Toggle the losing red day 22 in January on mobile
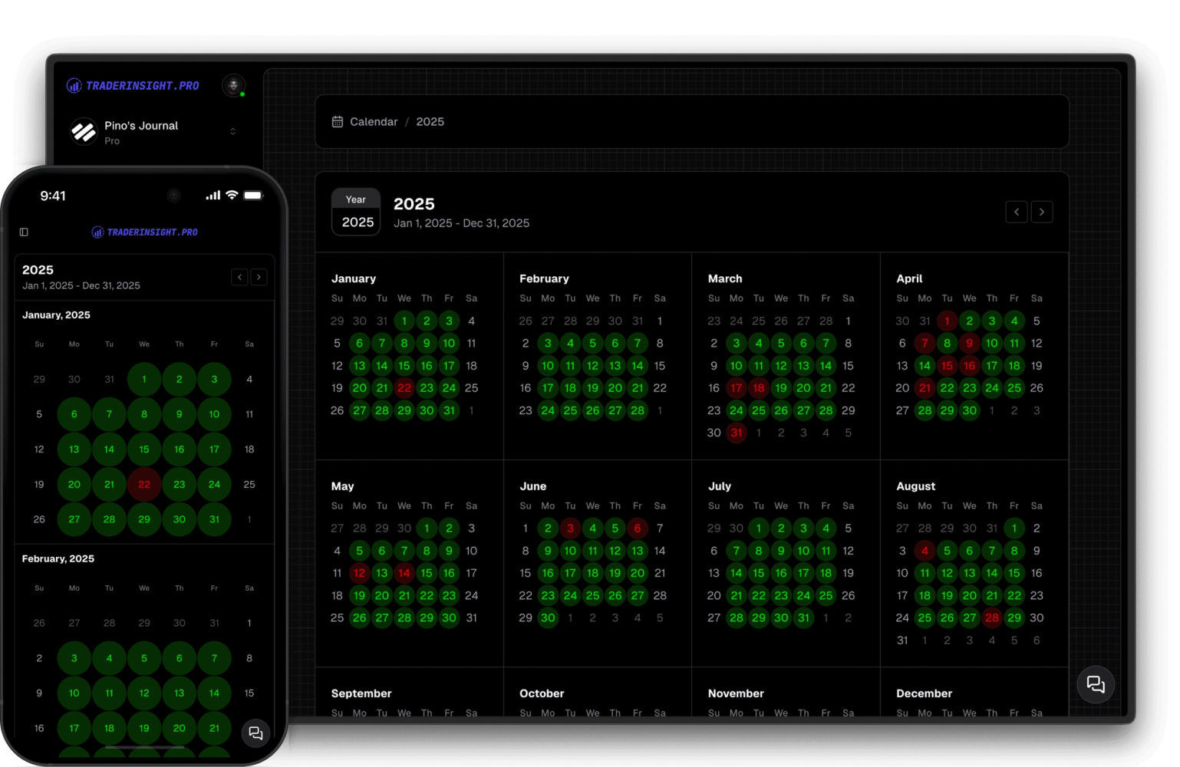This screenshot has height=767, width=1180. [144, 484]
